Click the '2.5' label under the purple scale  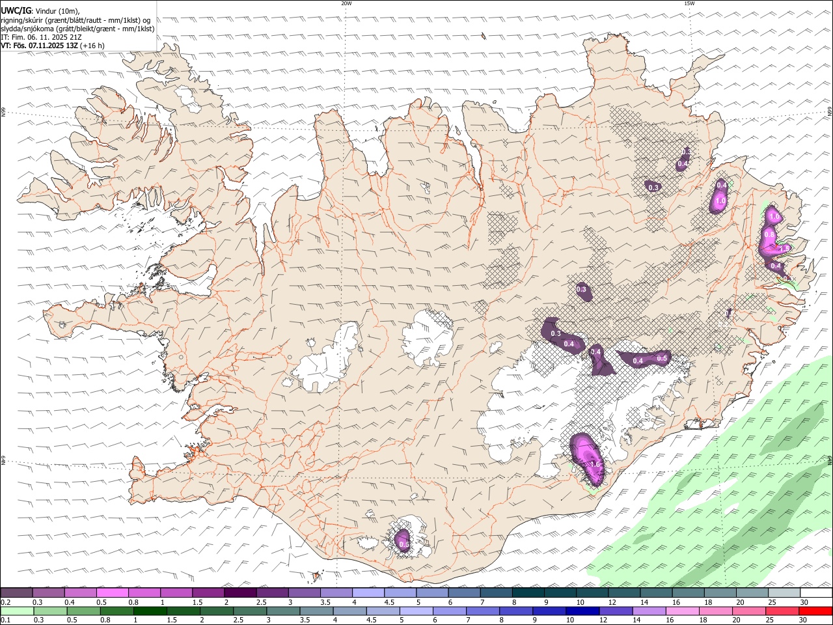(261, 602)
